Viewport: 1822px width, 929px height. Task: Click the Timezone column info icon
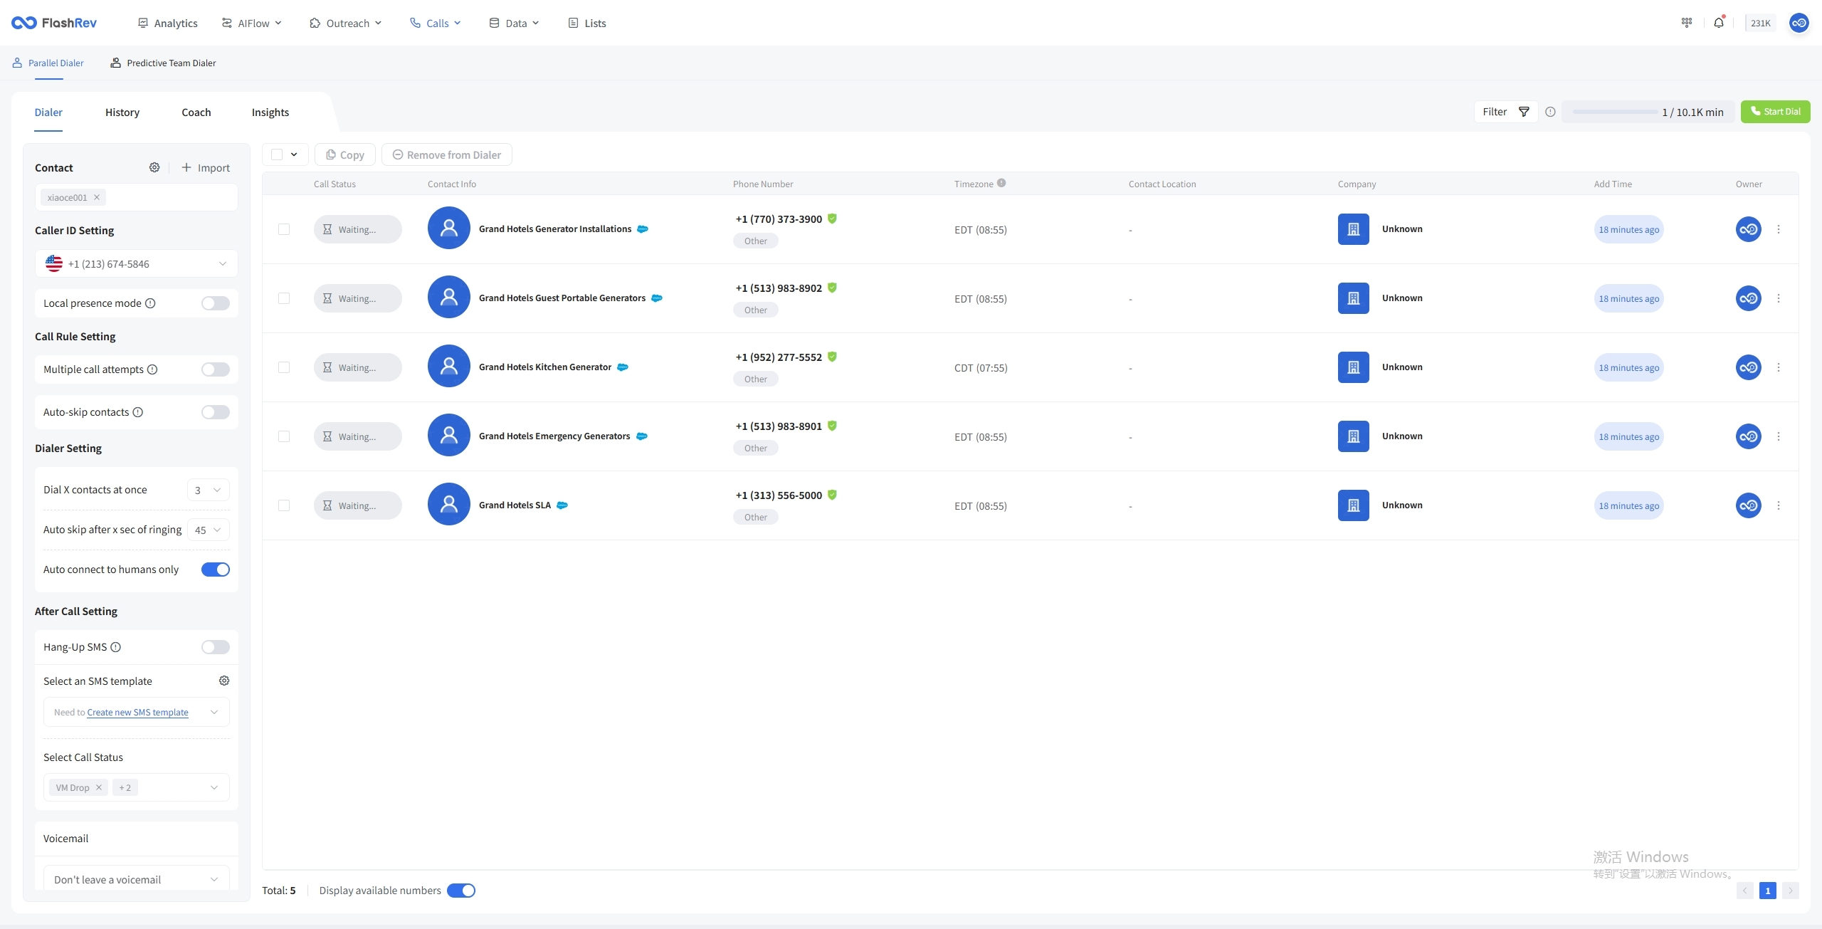point(1001,183)
